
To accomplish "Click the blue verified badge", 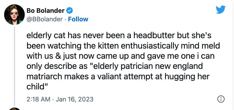I will [x=69, y=11].
